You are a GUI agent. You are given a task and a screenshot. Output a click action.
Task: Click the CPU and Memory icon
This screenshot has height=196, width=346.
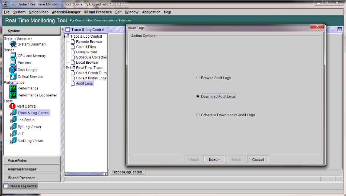click(13, 56)
